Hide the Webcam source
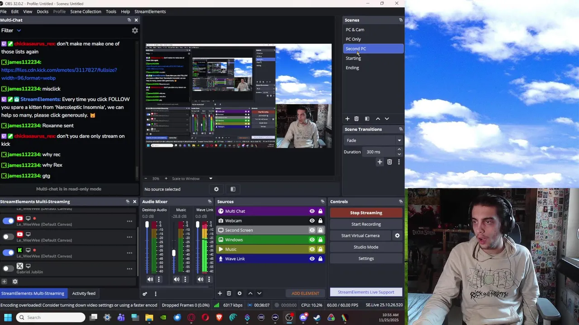This screenshot has width=579, height=325. (x=312, y=221)
